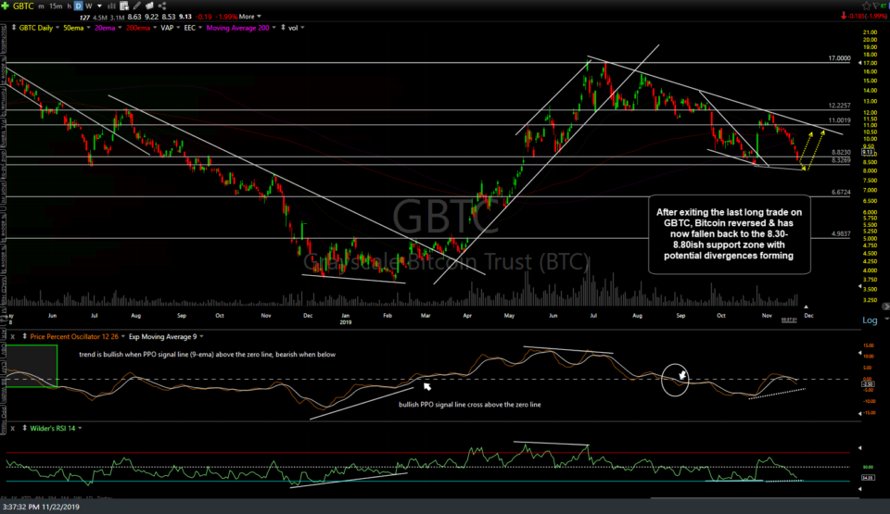Screen dimensions: 890x514
Task: Open the 20ema indicator dropdown
Action: 120,27
